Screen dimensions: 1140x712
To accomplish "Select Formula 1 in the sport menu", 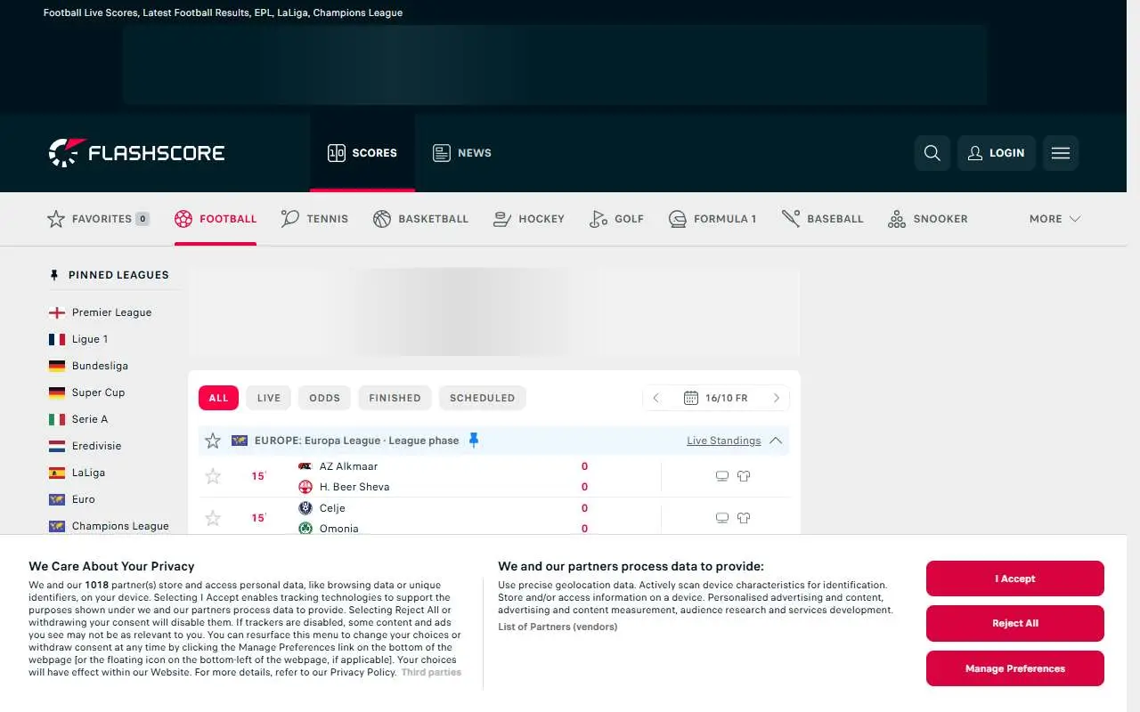I will 712,219.
